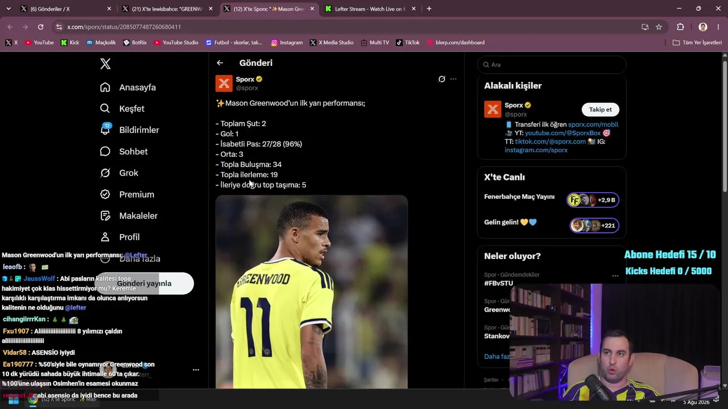728x409 pixels.
Task: Open Instagram bookmark
Action: click(287, 43)
